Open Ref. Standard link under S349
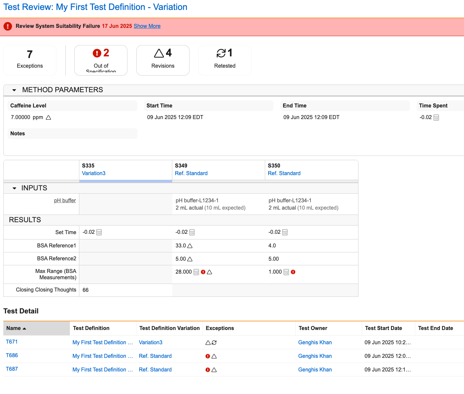464x394 pixels. point(191,173)
